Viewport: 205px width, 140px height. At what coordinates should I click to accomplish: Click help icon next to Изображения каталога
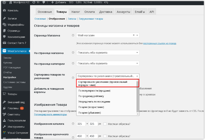click(73, 124)
